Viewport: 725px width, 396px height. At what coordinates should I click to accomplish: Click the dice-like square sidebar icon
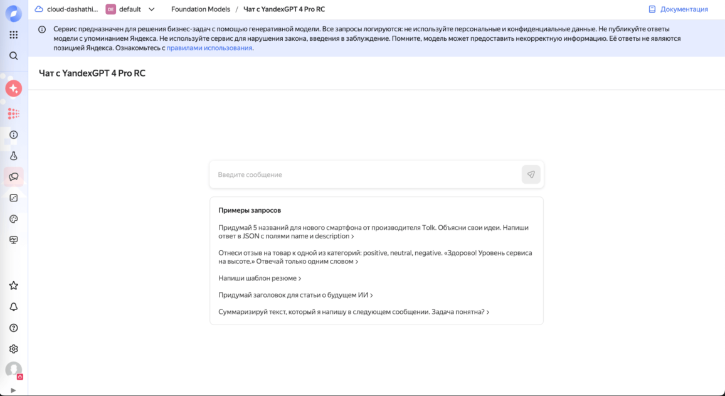13,198
